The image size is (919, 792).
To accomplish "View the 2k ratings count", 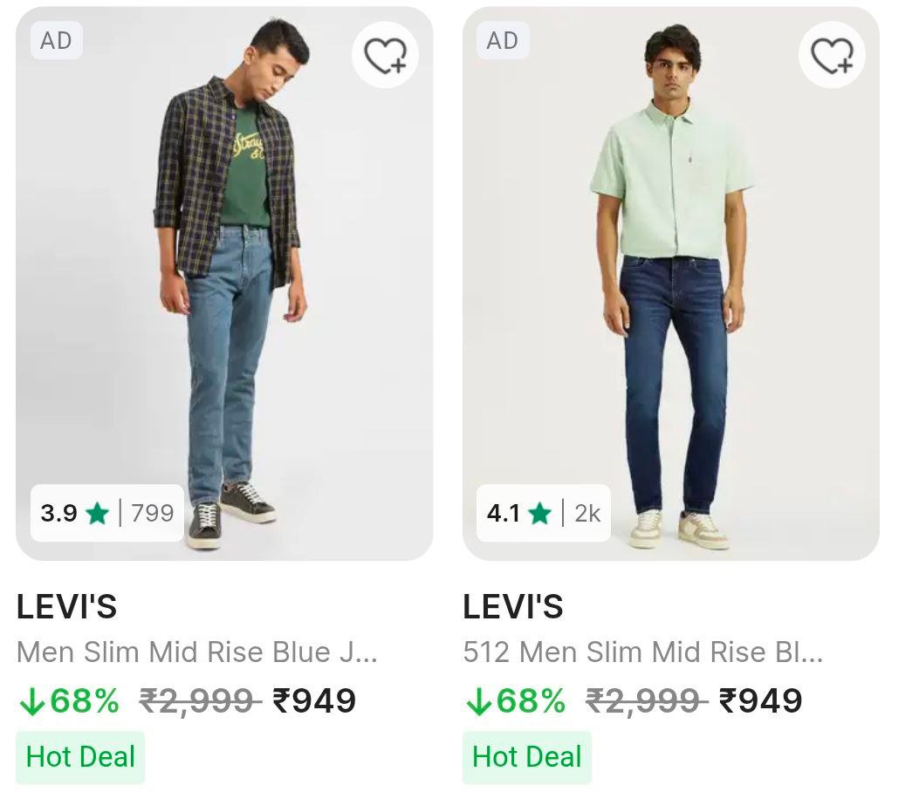I will pos(587,514).
